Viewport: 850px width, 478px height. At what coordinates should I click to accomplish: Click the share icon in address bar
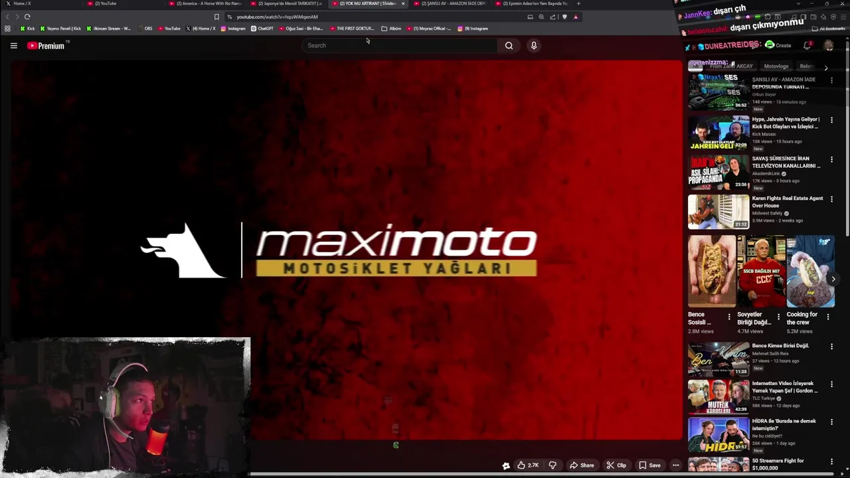click(552, 17)
